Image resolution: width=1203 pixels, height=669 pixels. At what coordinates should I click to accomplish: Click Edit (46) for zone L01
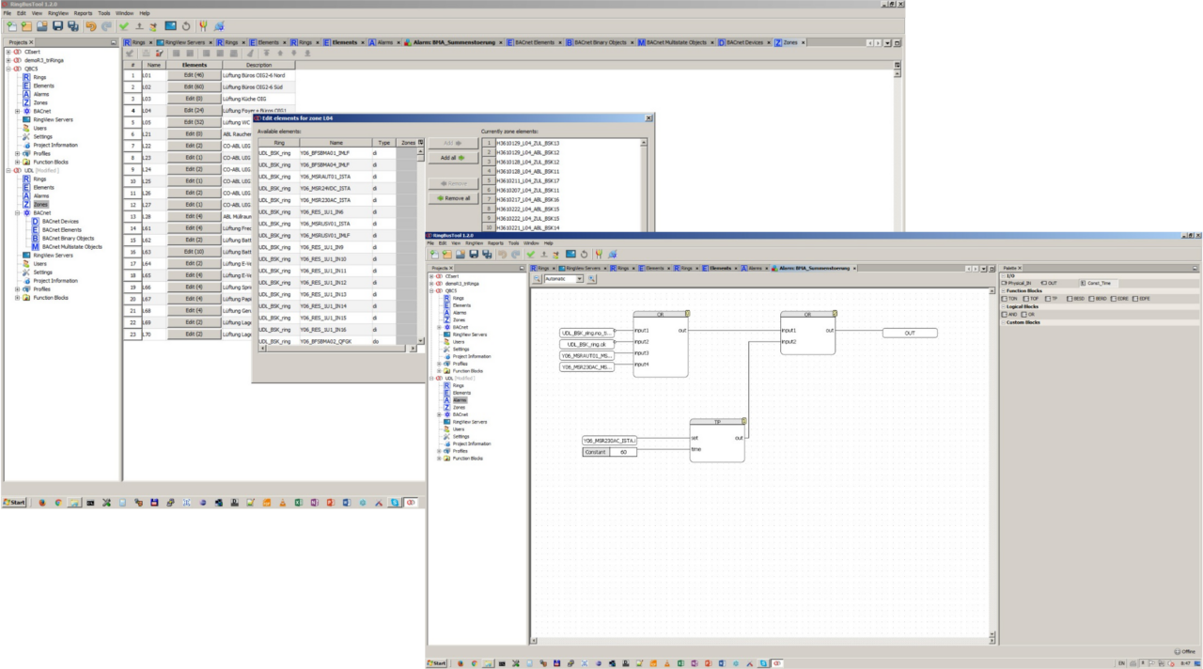pos(194,75)
